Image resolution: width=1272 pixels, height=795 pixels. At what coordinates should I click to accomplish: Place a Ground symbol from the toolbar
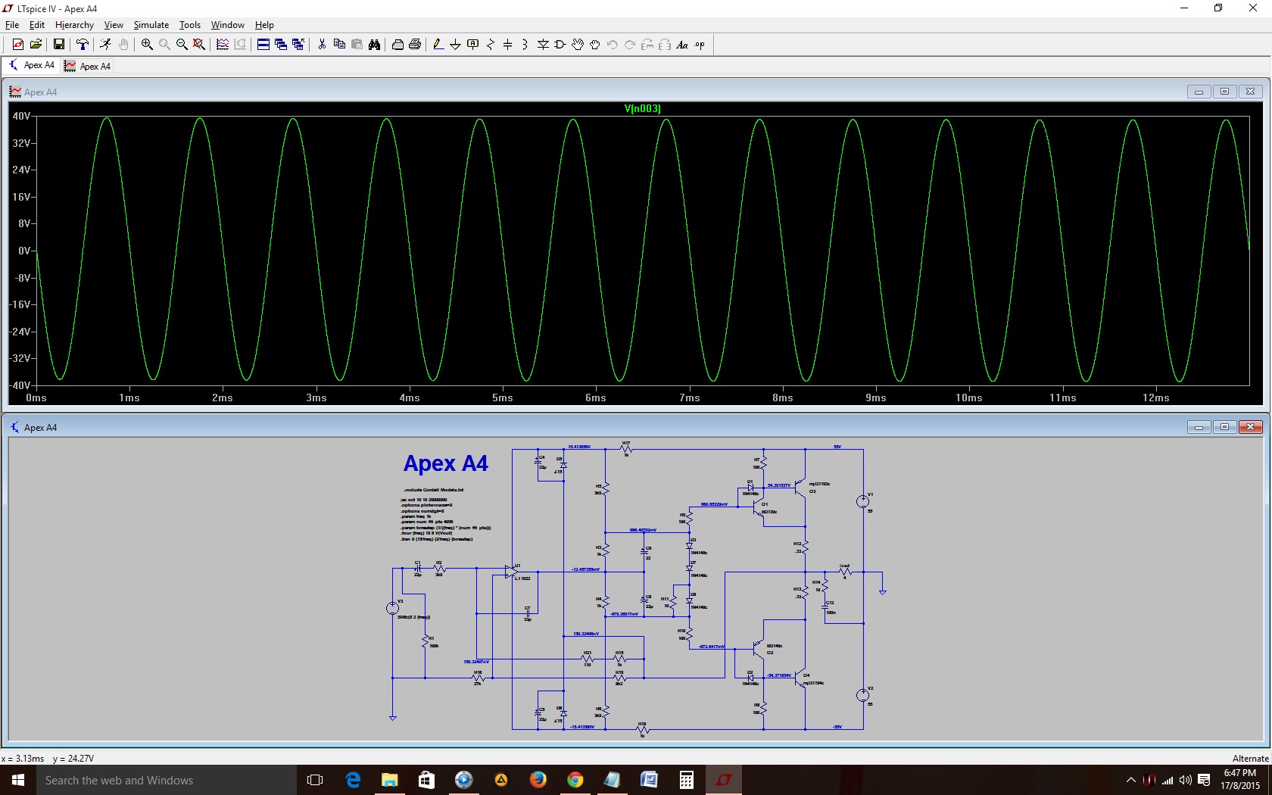[455, 45]
